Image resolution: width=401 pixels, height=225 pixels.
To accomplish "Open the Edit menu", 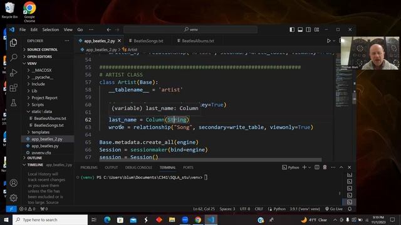I will pos(34,29).
